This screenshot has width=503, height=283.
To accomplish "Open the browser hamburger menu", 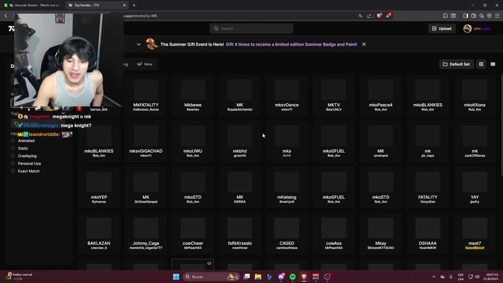I will coord(497,16).
